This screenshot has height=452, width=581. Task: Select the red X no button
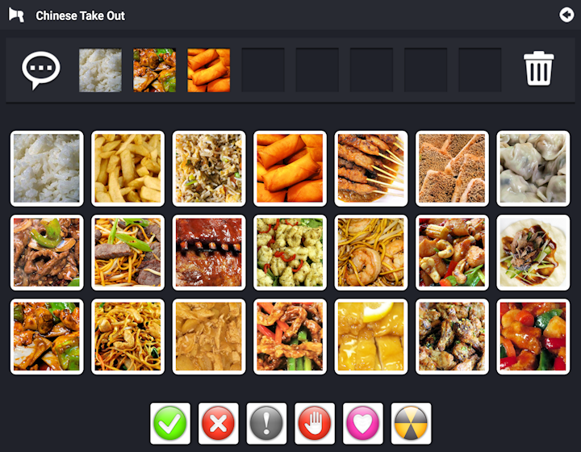tap(218, 424)
